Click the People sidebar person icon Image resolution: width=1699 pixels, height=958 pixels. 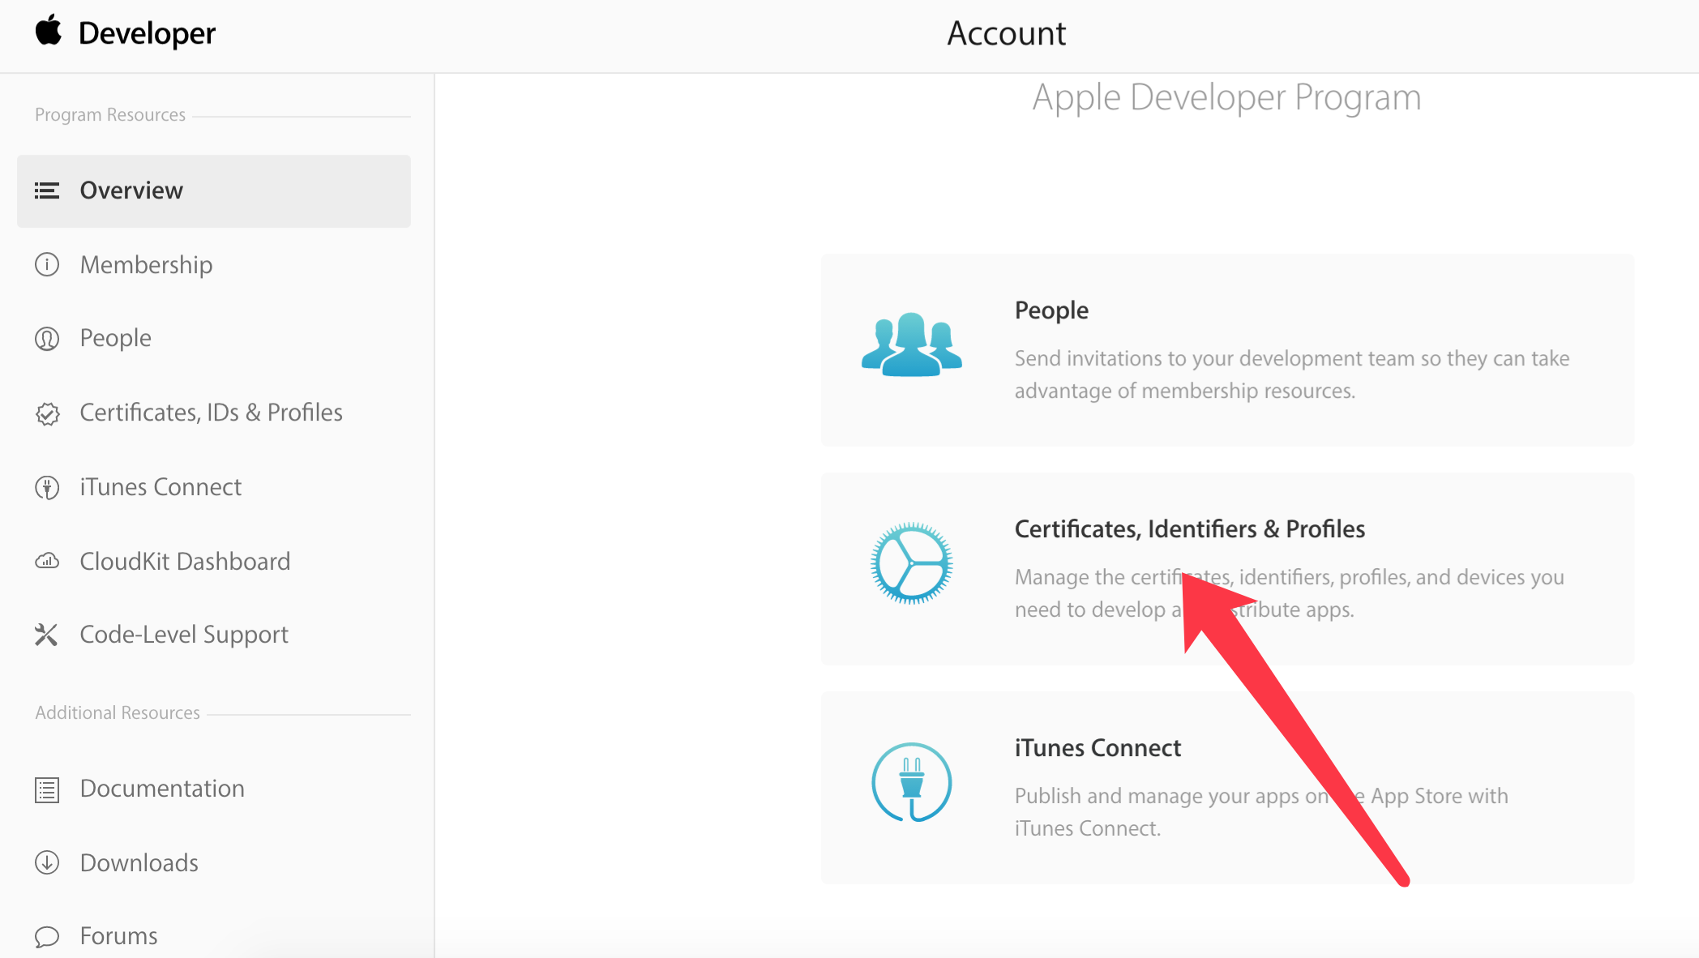pos(47,338)
